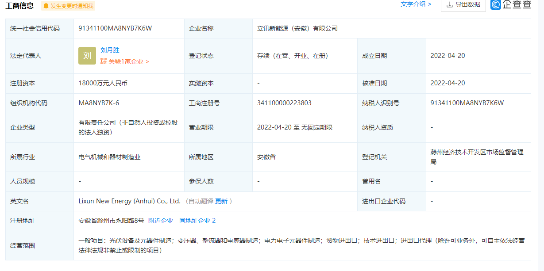The width and height of the screenshot is (544, 271).
Task: Click the 企业类型 label cell
Action: click(x=39, y=127)
